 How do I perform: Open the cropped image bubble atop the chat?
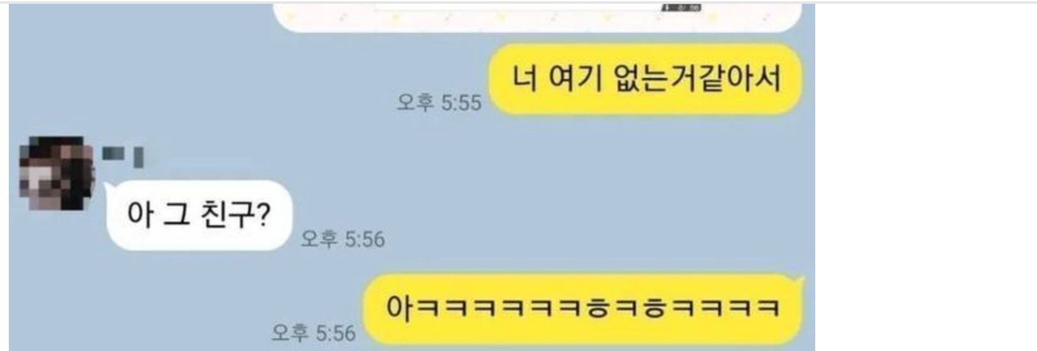(x=537, y=17)
